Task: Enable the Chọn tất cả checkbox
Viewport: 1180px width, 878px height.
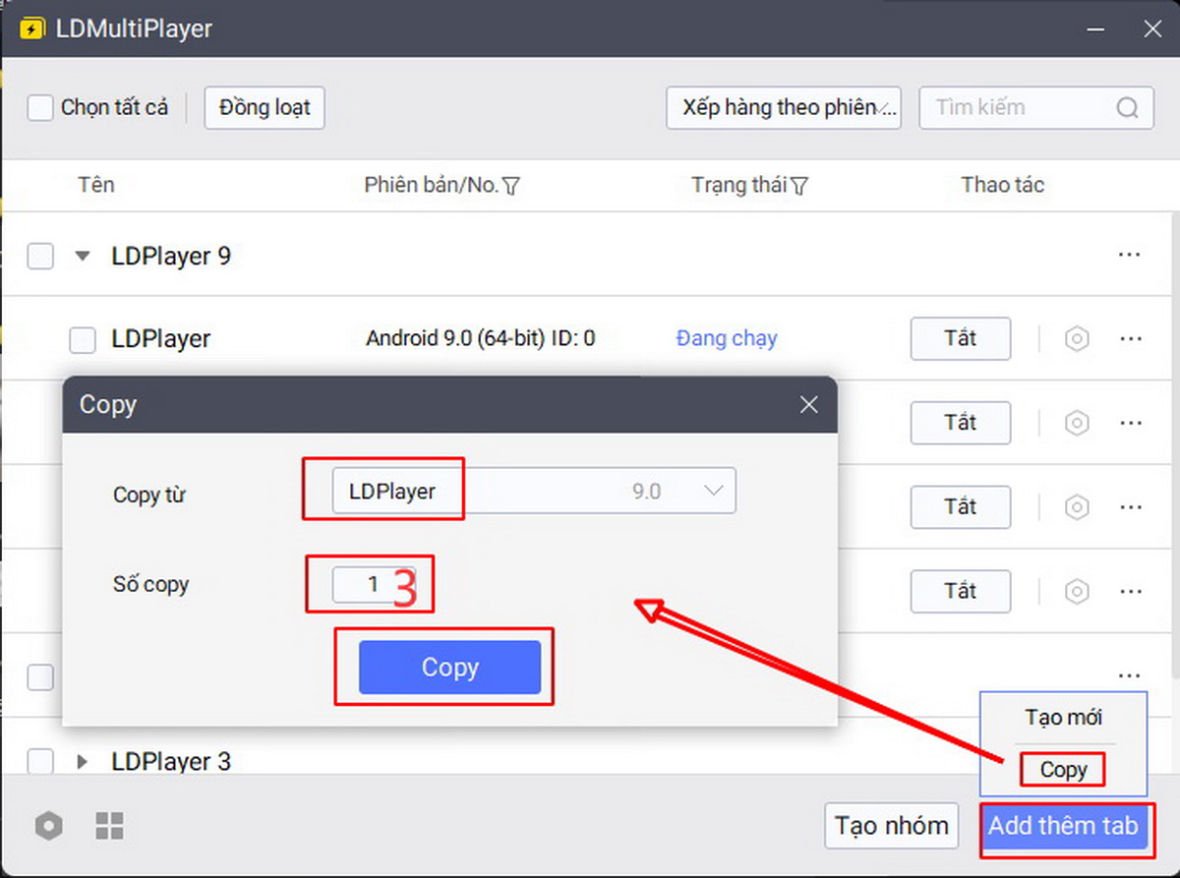Action: pos(39,108)
